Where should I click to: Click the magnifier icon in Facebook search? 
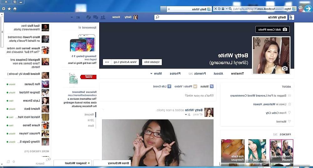(x=157, y=17)
